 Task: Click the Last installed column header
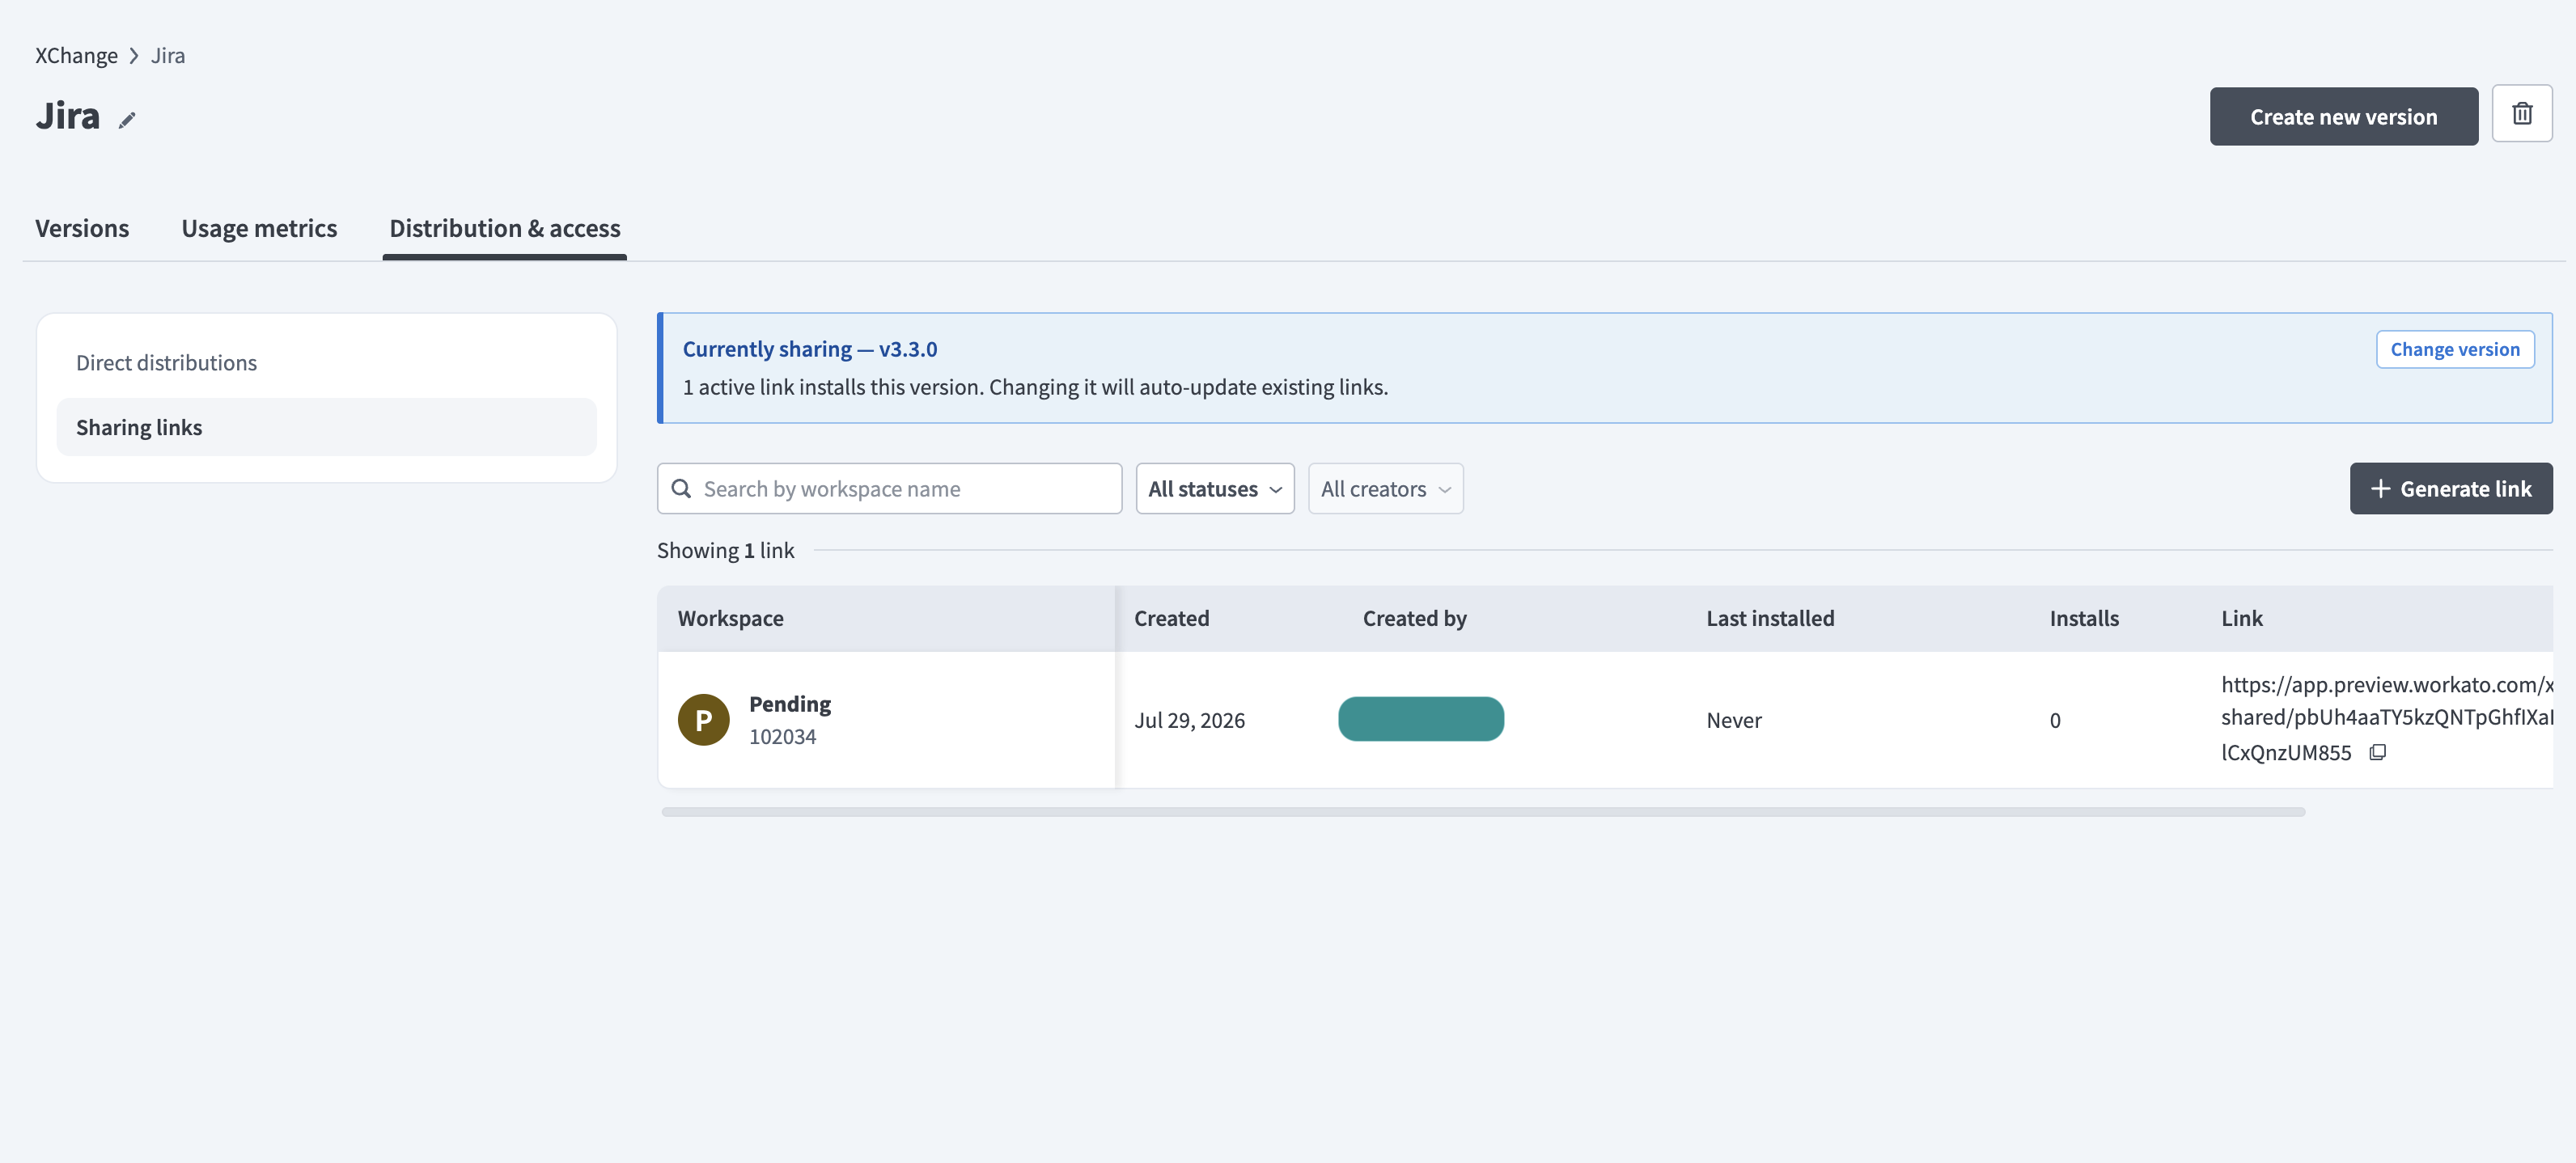pyautogui.click(x=1770, y=618)
